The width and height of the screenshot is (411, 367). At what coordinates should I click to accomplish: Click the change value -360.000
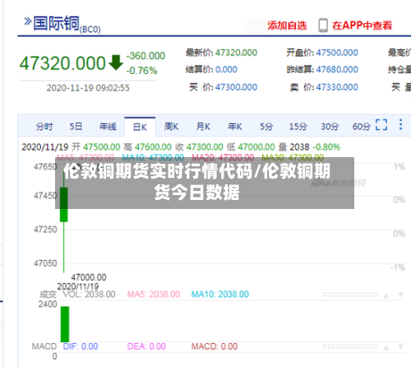point(145,56)
